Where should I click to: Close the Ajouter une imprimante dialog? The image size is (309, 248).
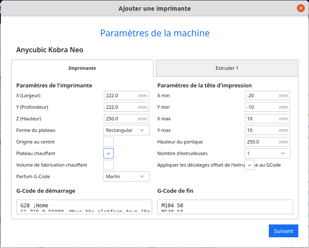[301, 8]
